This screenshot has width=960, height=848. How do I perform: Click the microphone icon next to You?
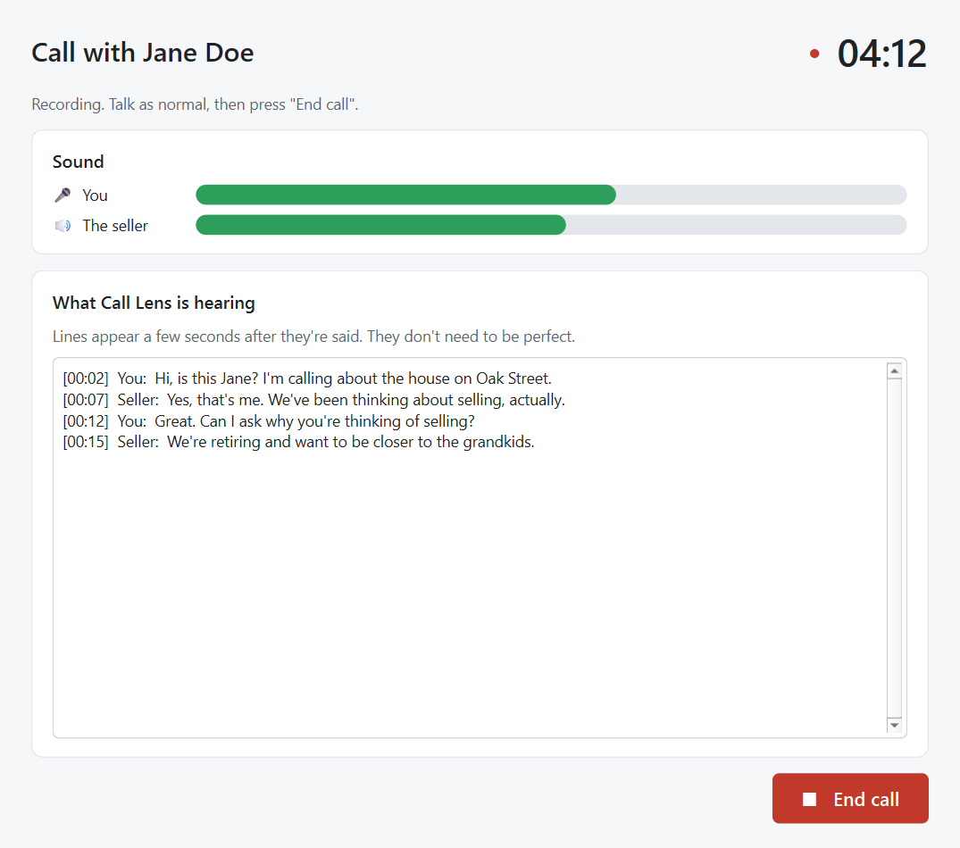63,195
